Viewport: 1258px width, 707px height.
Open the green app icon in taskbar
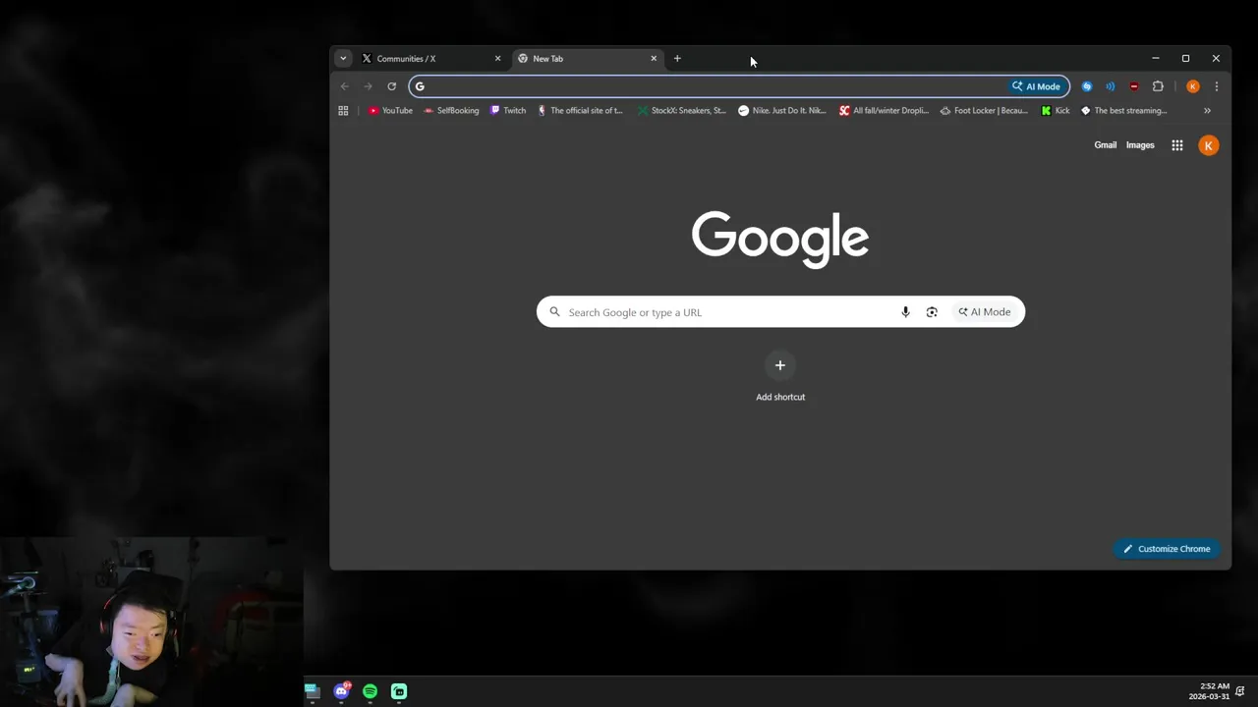[x=399, y=691]
